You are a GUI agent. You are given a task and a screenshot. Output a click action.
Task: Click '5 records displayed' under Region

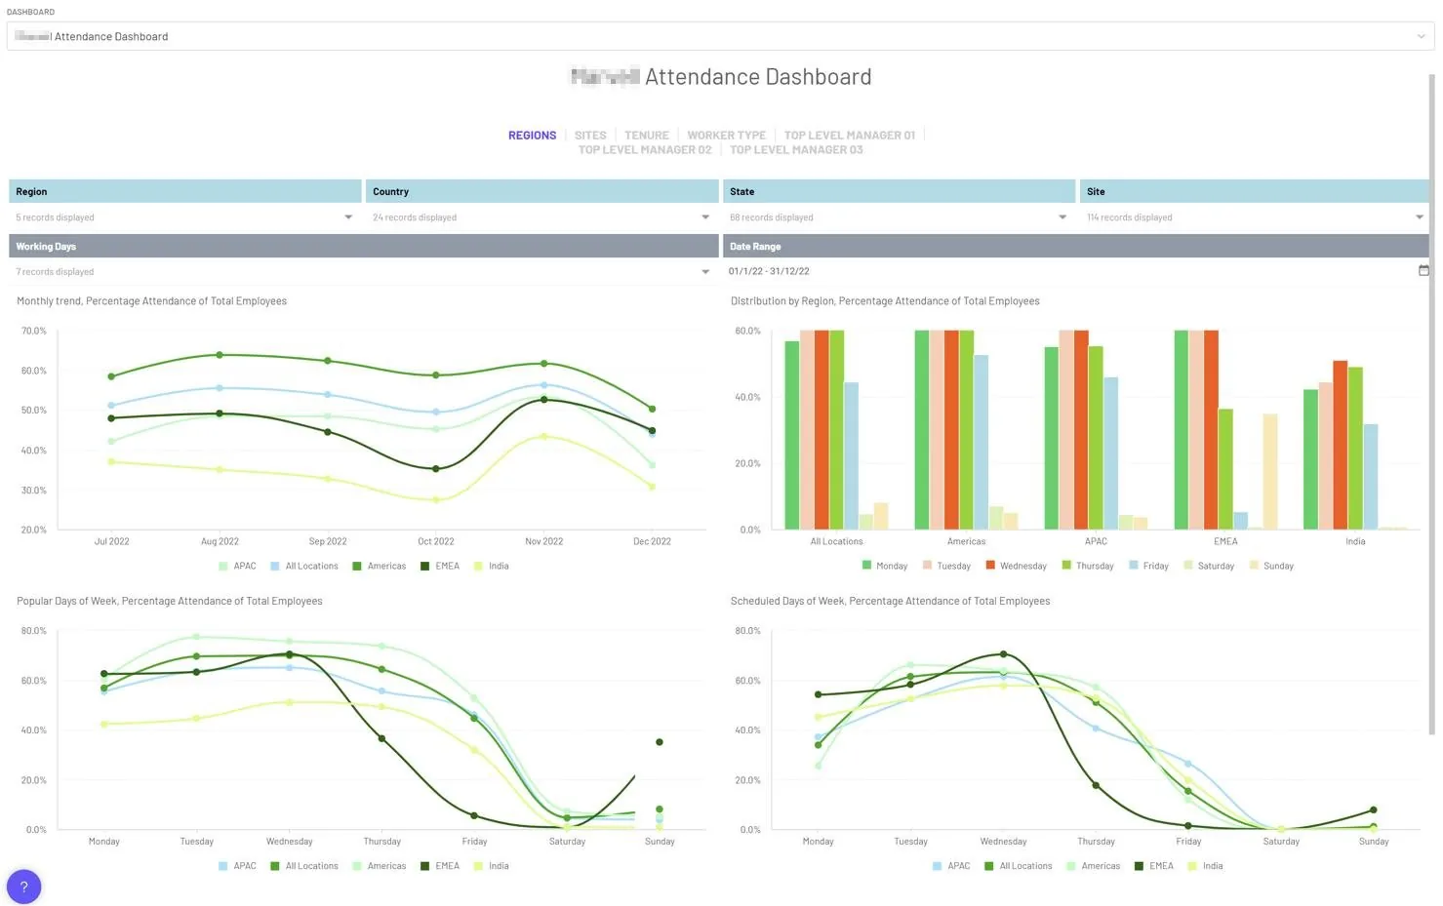[56, 217]
